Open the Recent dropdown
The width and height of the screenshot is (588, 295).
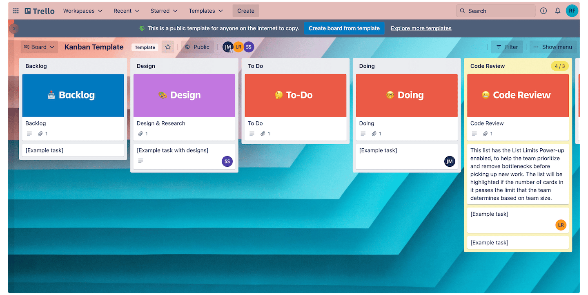coord(127,11)
